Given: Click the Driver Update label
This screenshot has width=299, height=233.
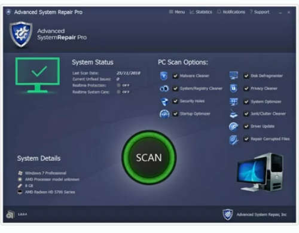Looking at the screenshot, I should pyautogui.click(x=263, y=127).
